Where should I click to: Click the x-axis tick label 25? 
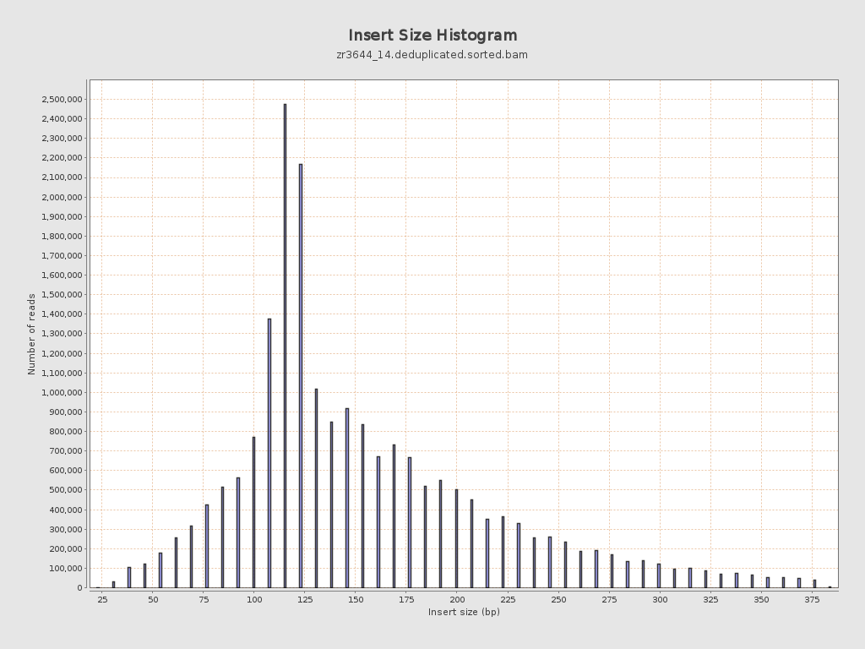pyautogui.click(x=102, y=599)
